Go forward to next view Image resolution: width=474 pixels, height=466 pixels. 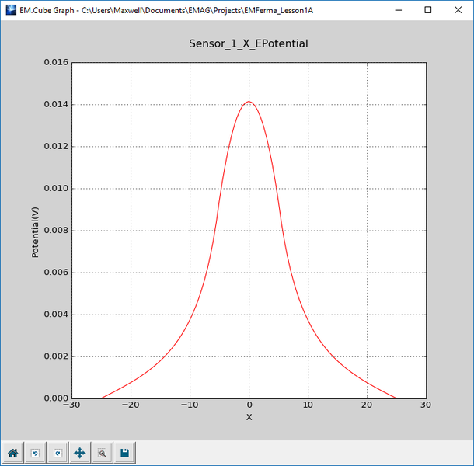point(58,452)
